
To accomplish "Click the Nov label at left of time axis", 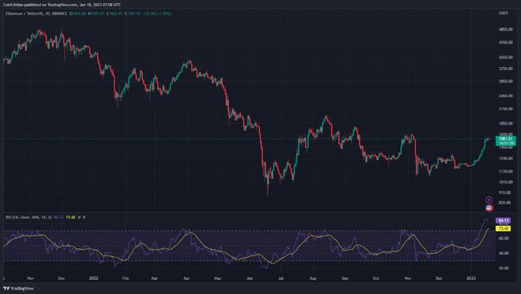I will coord(30,278).
